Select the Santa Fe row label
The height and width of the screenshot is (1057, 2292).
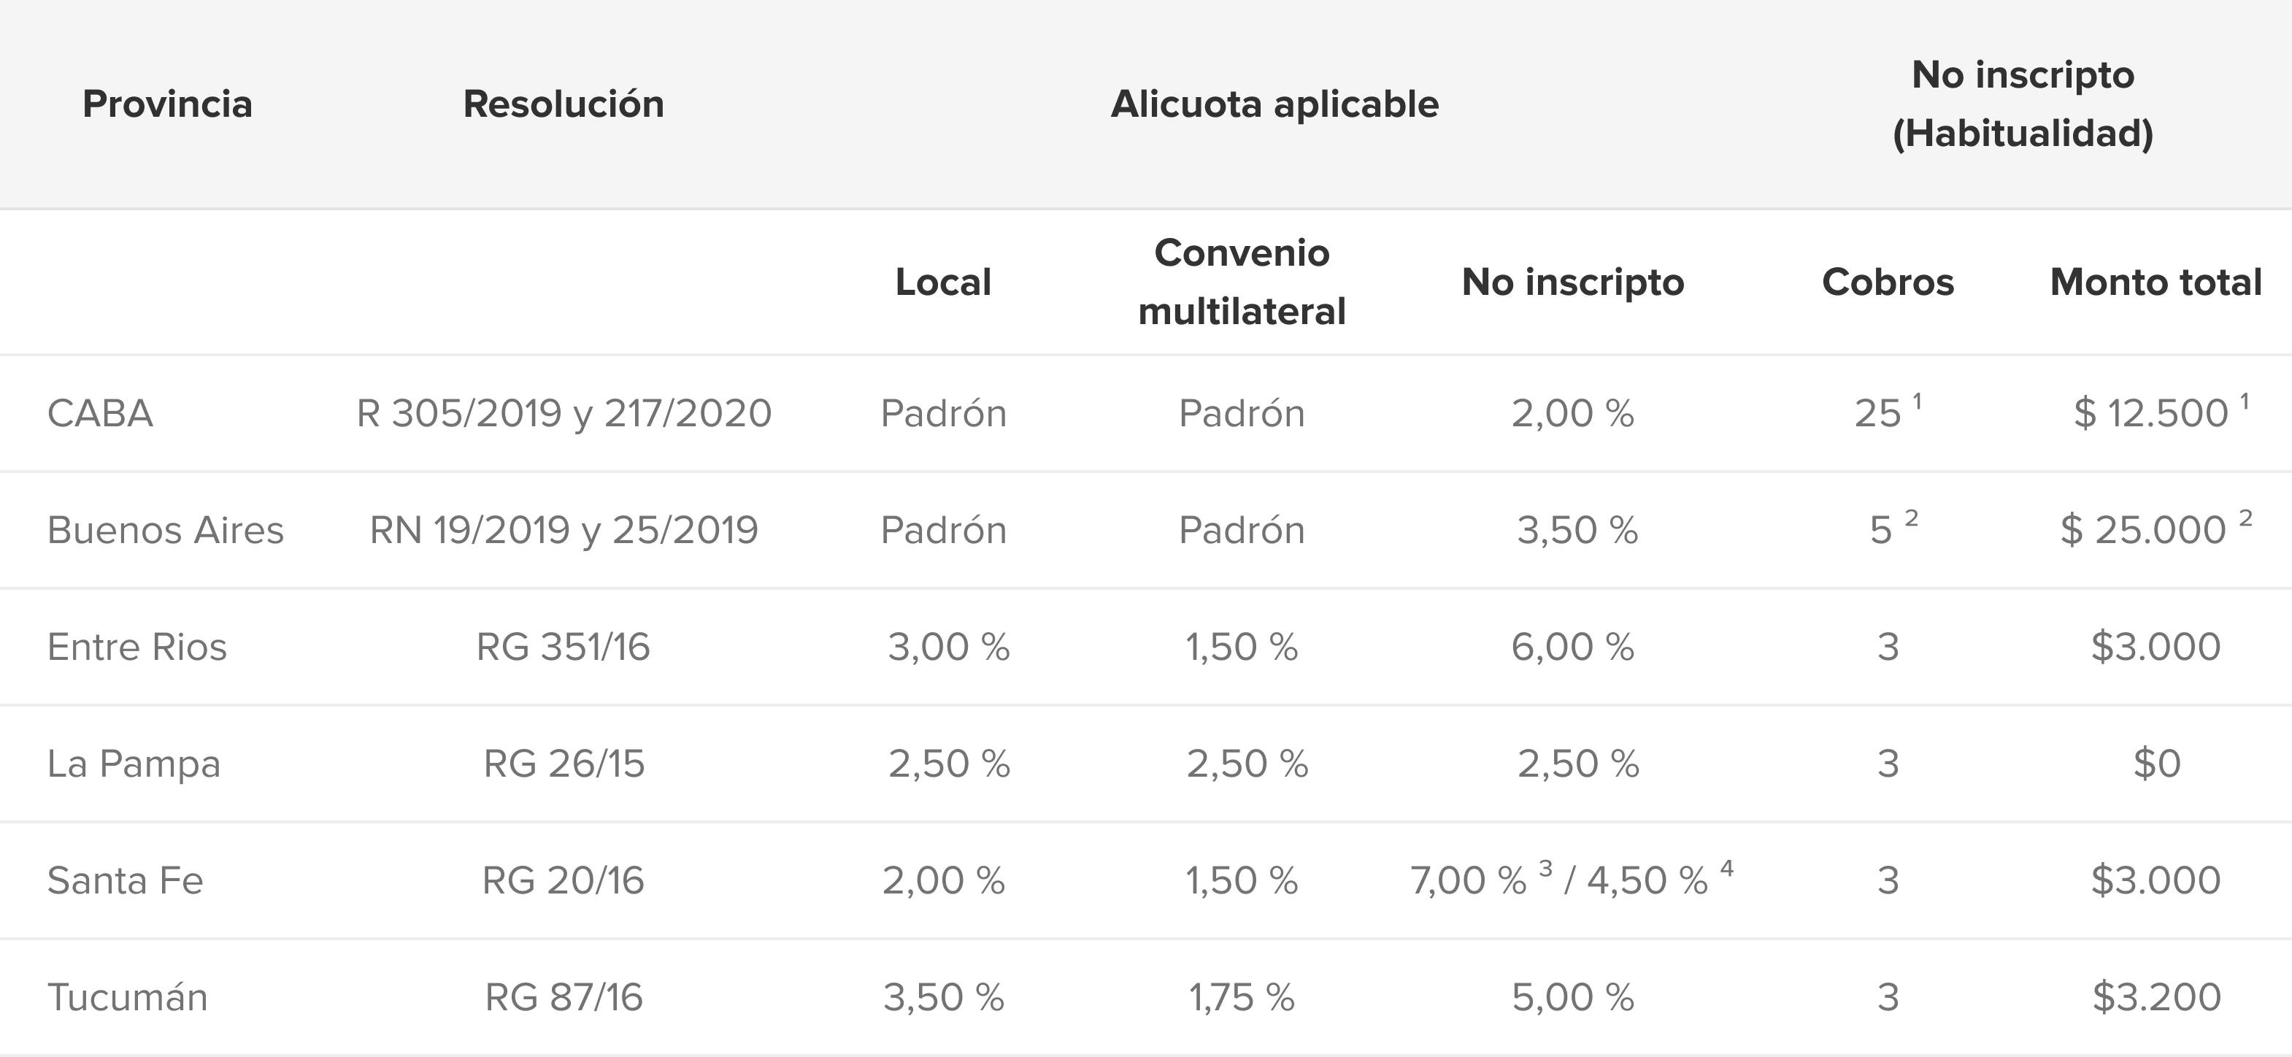click(x=125, y=881)
